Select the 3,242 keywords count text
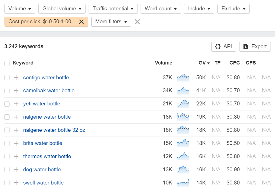 coord(24,47)
